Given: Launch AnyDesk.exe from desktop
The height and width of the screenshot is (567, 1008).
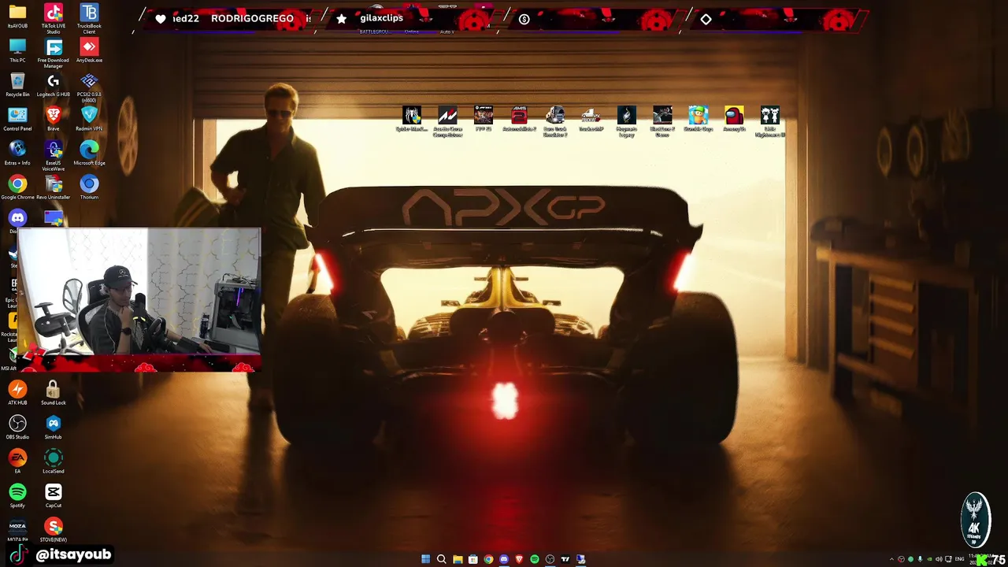Looking at the screenshot, I should [89, 50].
